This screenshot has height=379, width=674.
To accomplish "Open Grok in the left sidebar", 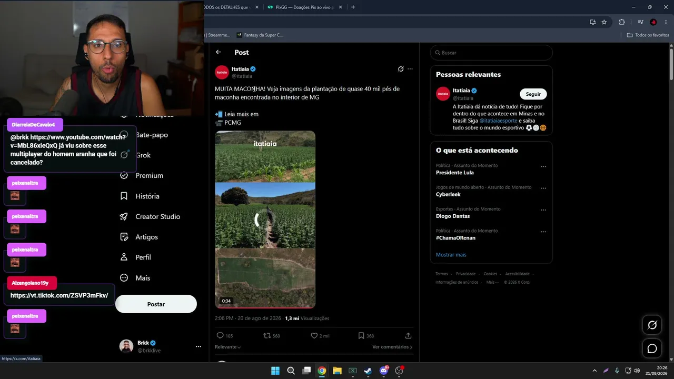I will [136, 155].
